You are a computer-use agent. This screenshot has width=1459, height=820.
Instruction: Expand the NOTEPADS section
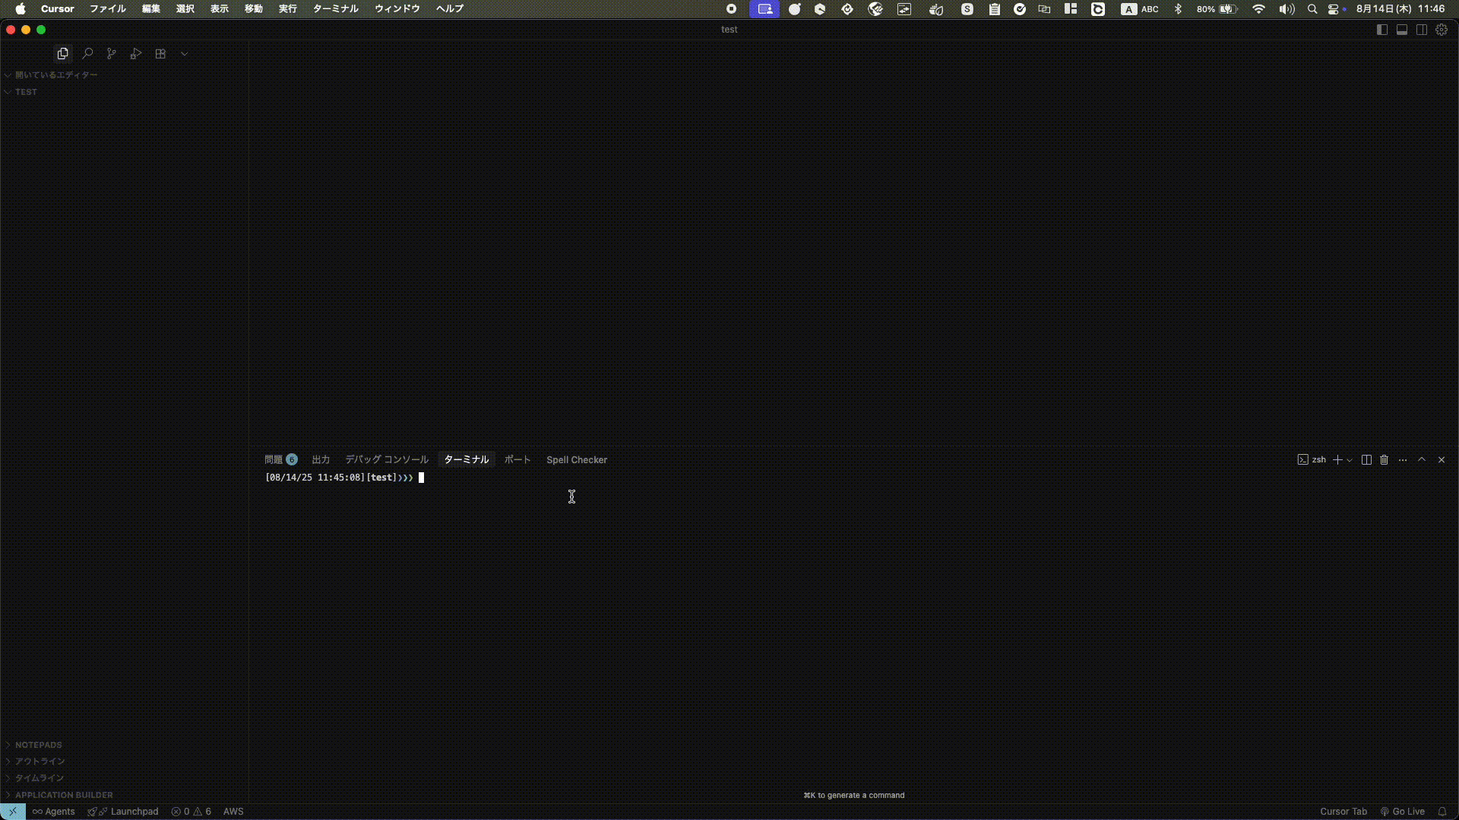pos(38,745)
